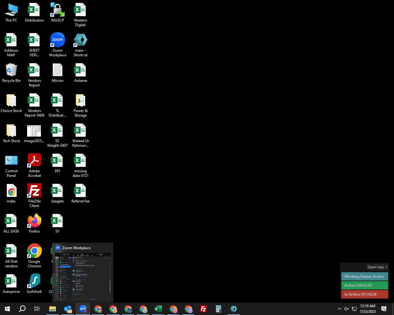
Task: Switch to teal hexagon app on taskbar
Action: [x=234, y=309]
